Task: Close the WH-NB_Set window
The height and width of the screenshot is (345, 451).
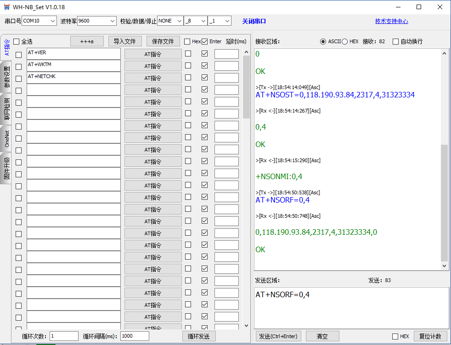Action: (x=440, y=7)
